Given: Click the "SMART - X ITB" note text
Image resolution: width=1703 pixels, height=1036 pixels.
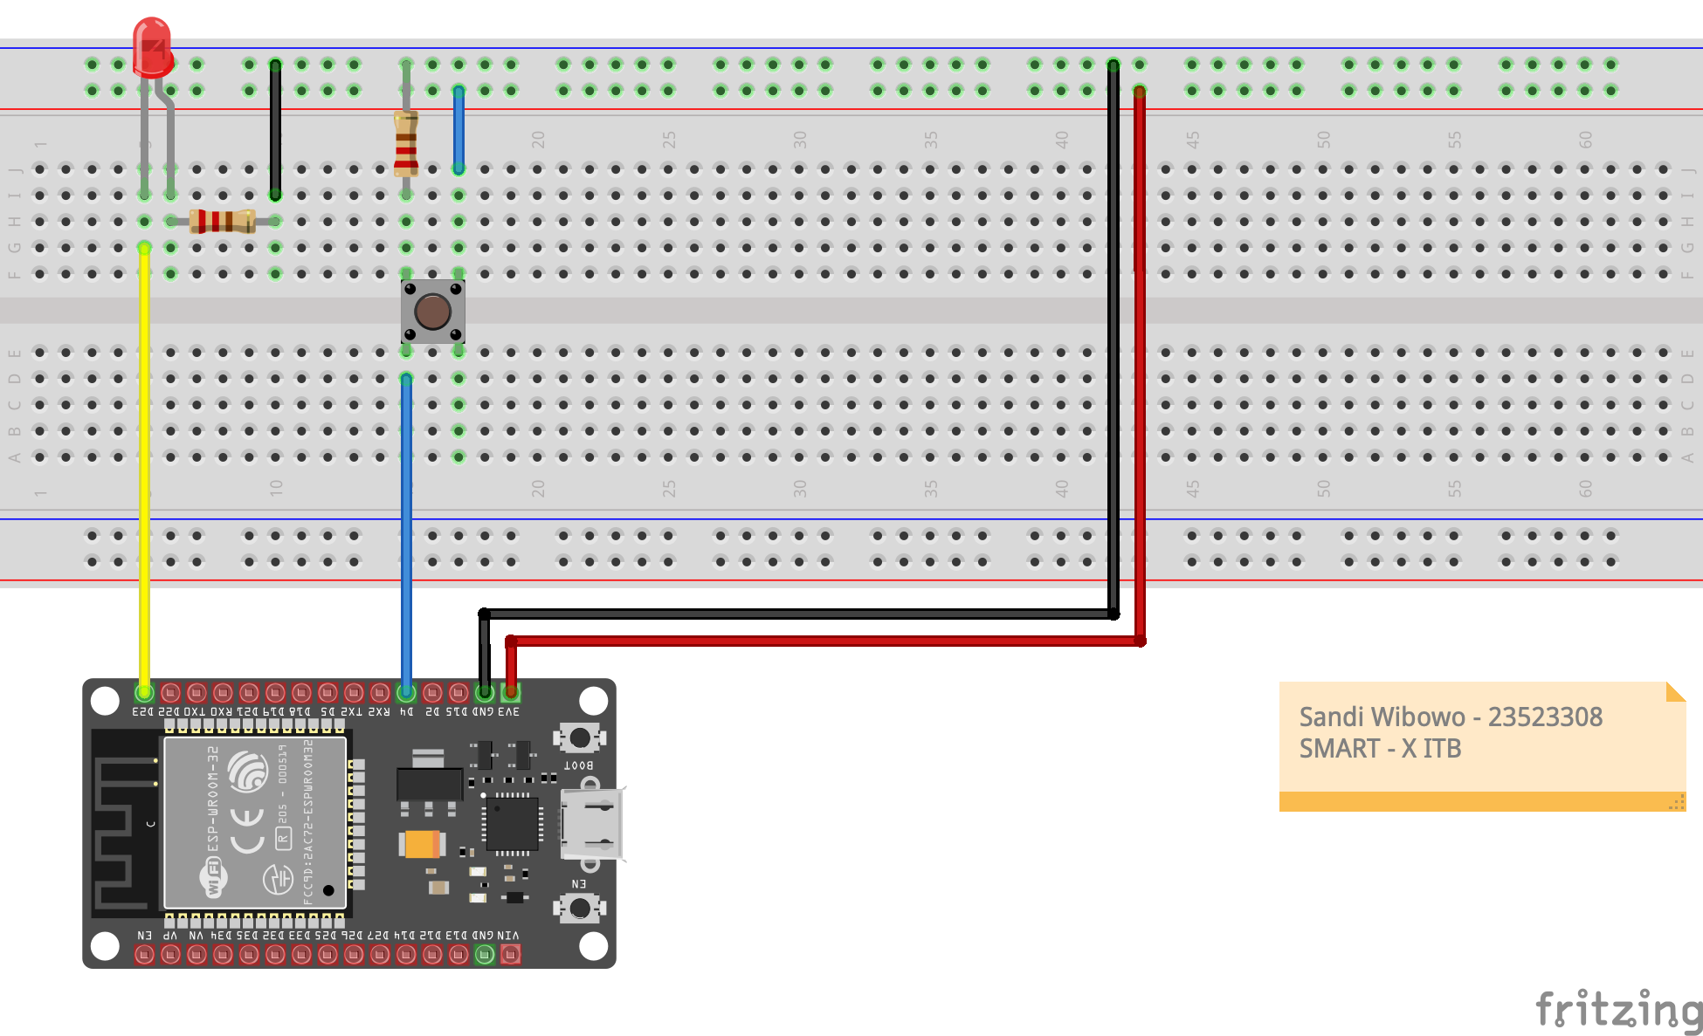Looking at the screenshot, I should pyautogui.click(x=1380, y=748).
